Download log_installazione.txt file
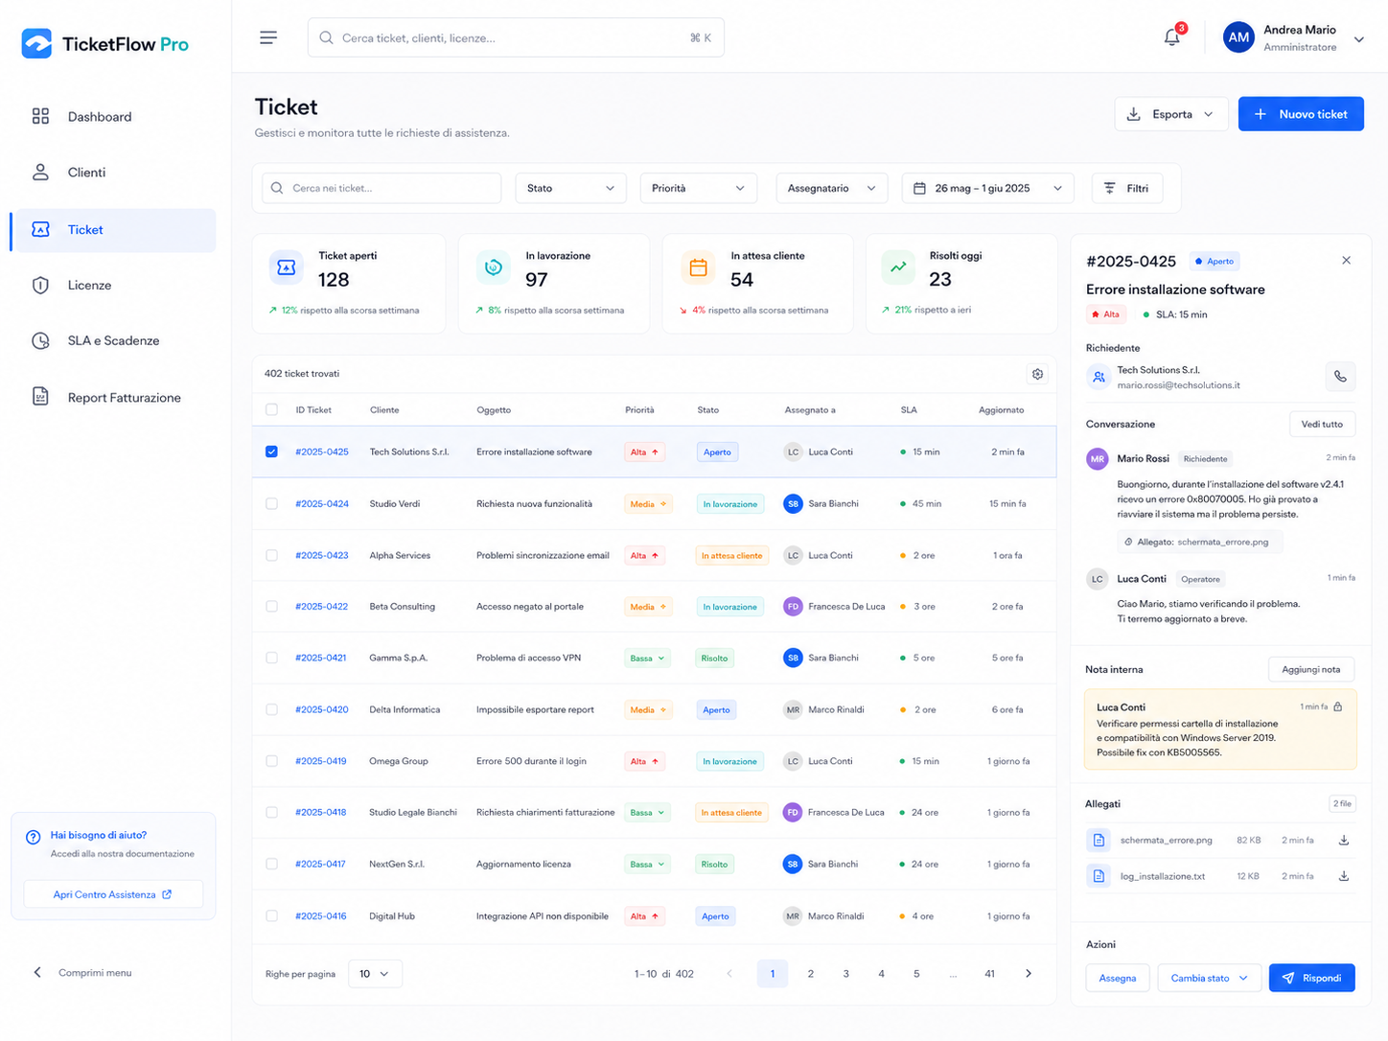The height and width of the screenshot is (1041, 1388). pos(1344,876)
